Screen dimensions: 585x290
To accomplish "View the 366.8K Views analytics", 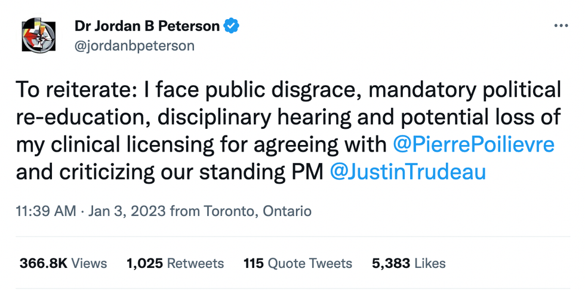I will 63,263.
